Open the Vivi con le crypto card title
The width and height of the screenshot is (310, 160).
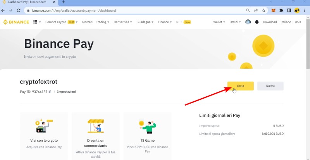(x=44, y=141)
